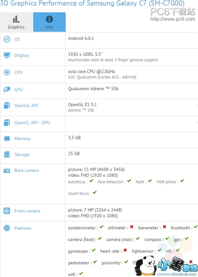
Task: Click the heart rate red cross
Action: tap(125, 250)
